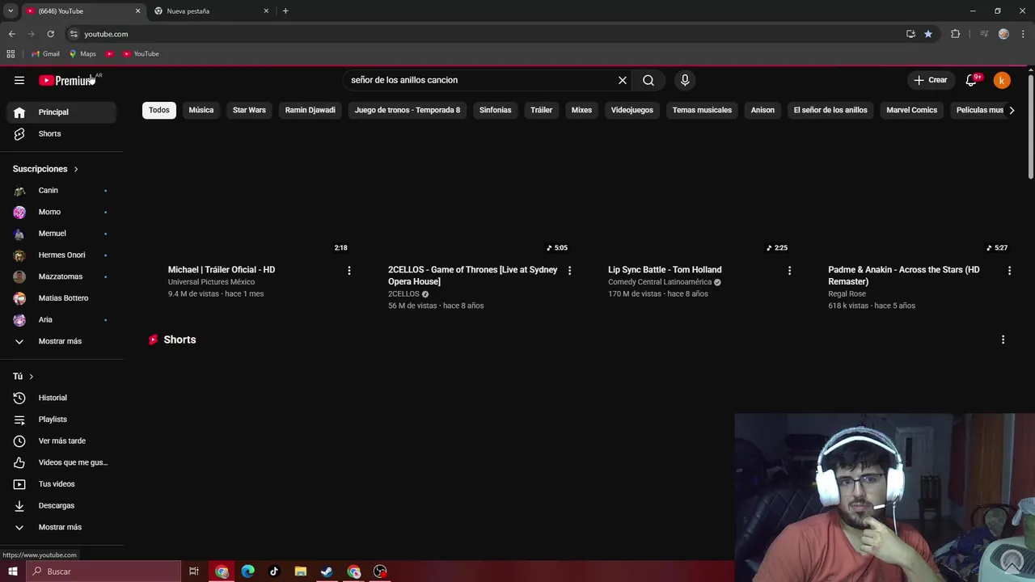Image resolution: width=1035 pixels, height=582 pixels.
Task: Open the Hermes Onori subscription
Action: 61,255
